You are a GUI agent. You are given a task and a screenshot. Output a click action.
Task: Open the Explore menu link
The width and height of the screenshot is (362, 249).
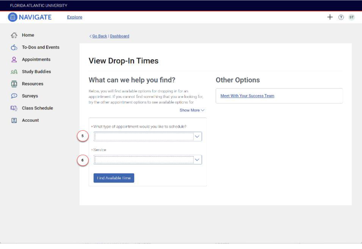click(75, 17)
